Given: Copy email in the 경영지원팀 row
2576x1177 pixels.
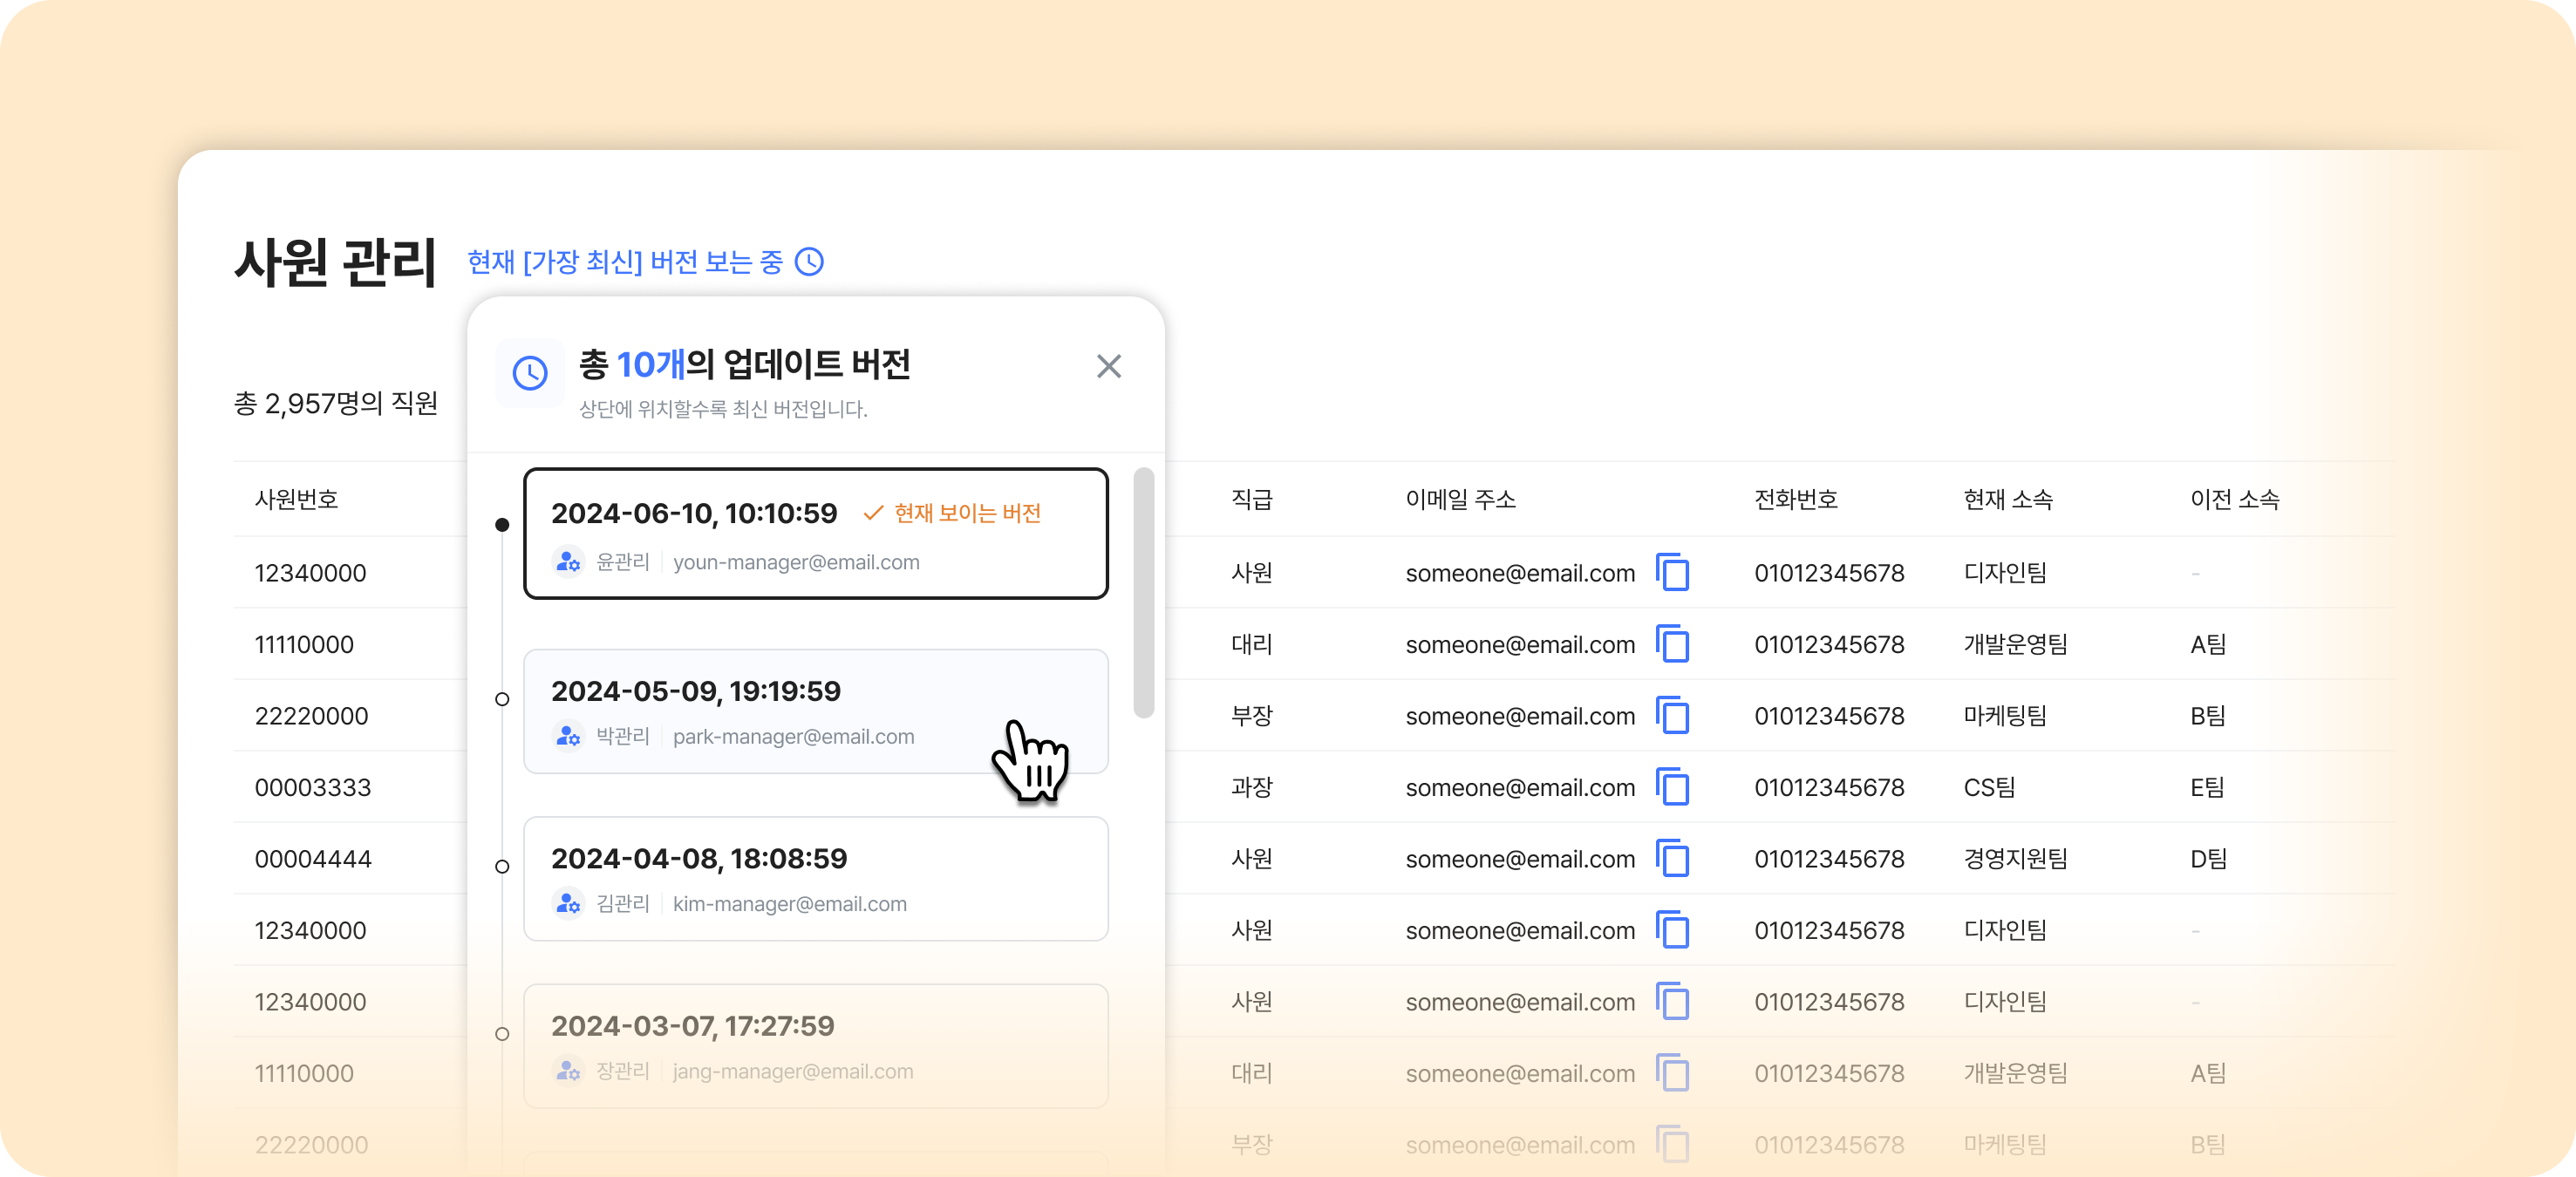Looking at the screenshot, I should pyautogui.click(x=1672, y=859).
